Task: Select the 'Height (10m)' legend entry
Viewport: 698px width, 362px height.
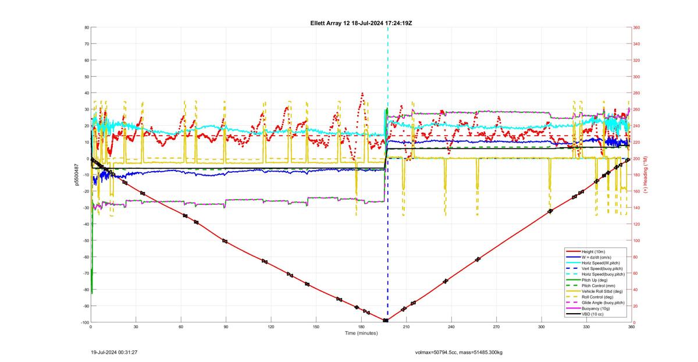Action: [x=593, y=251]
